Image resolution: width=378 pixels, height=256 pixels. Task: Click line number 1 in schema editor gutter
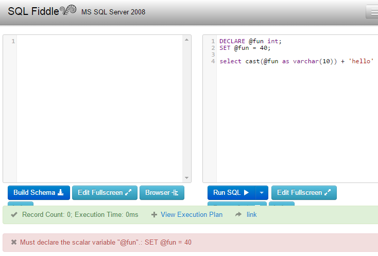(x=13, y=41)
